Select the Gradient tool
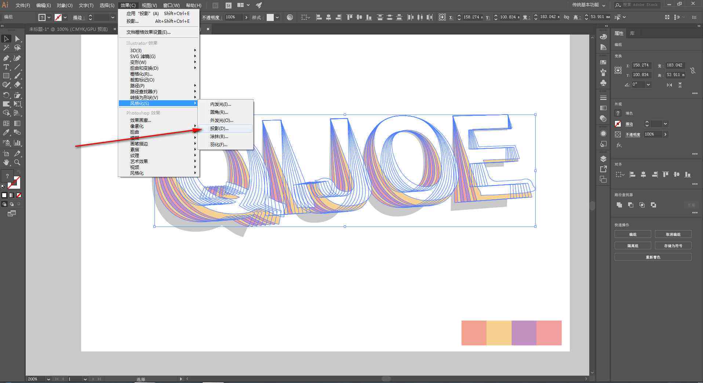 pos(17,123)
